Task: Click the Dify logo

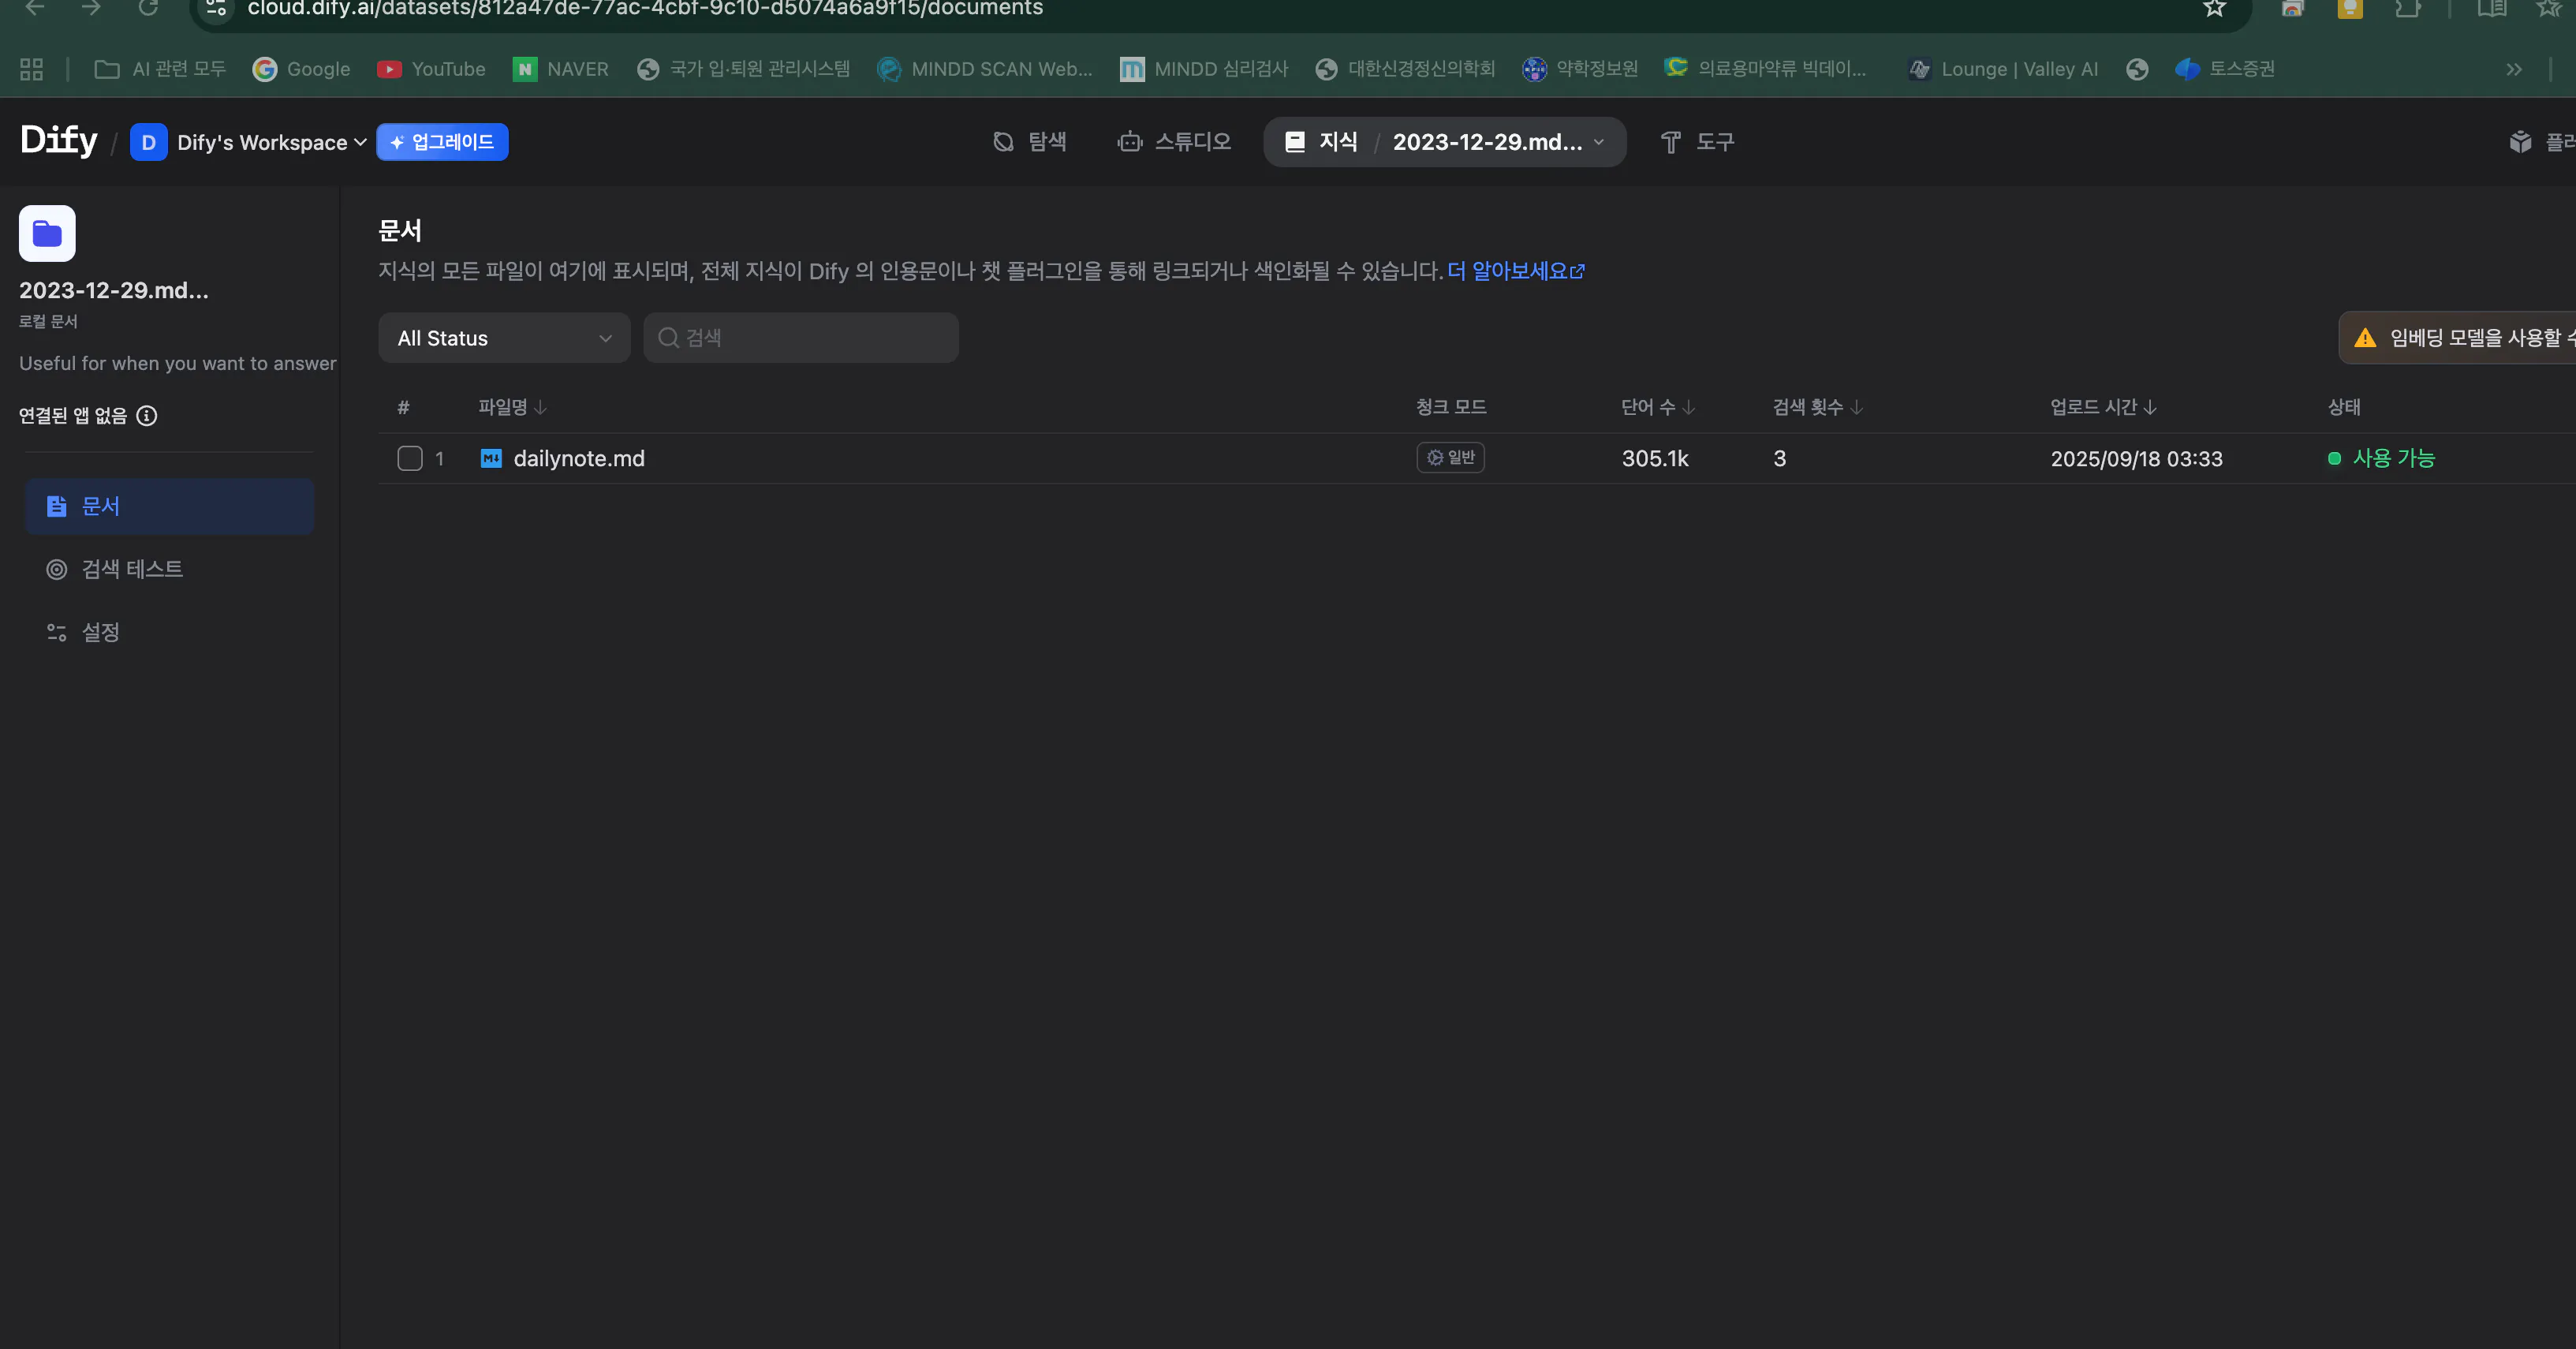Action: point(59,141)
